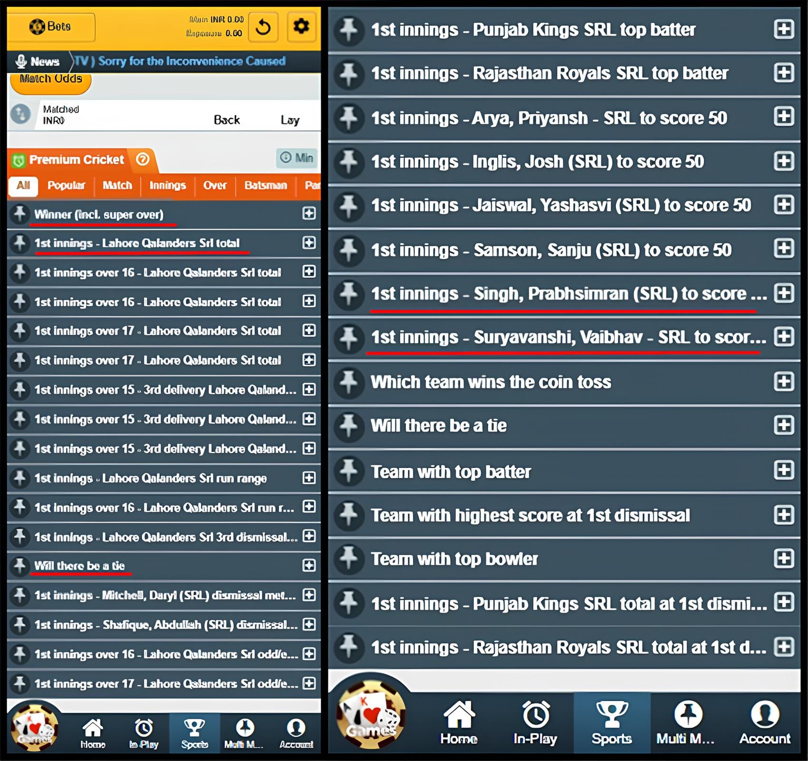
Task: Select the Batsman filter tab
Action: (x=265, y=185)
